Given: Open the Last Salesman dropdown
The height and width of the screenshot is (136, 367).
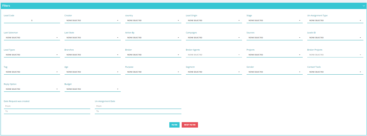Looking at the screenshot, I should pos(32,38).
